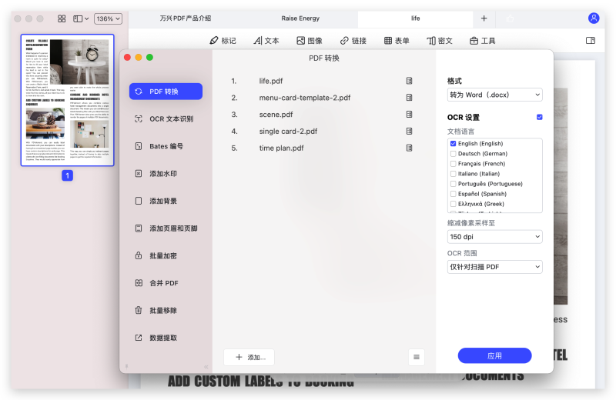Click the page settings icon for life.pdf

[x=409, y=81]
